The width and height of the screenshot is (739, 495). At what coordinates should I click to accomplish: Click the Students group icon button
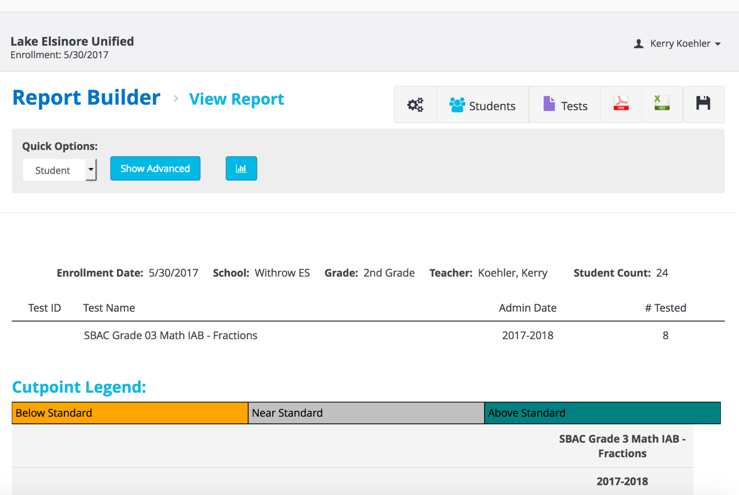(x=482, y=105)
